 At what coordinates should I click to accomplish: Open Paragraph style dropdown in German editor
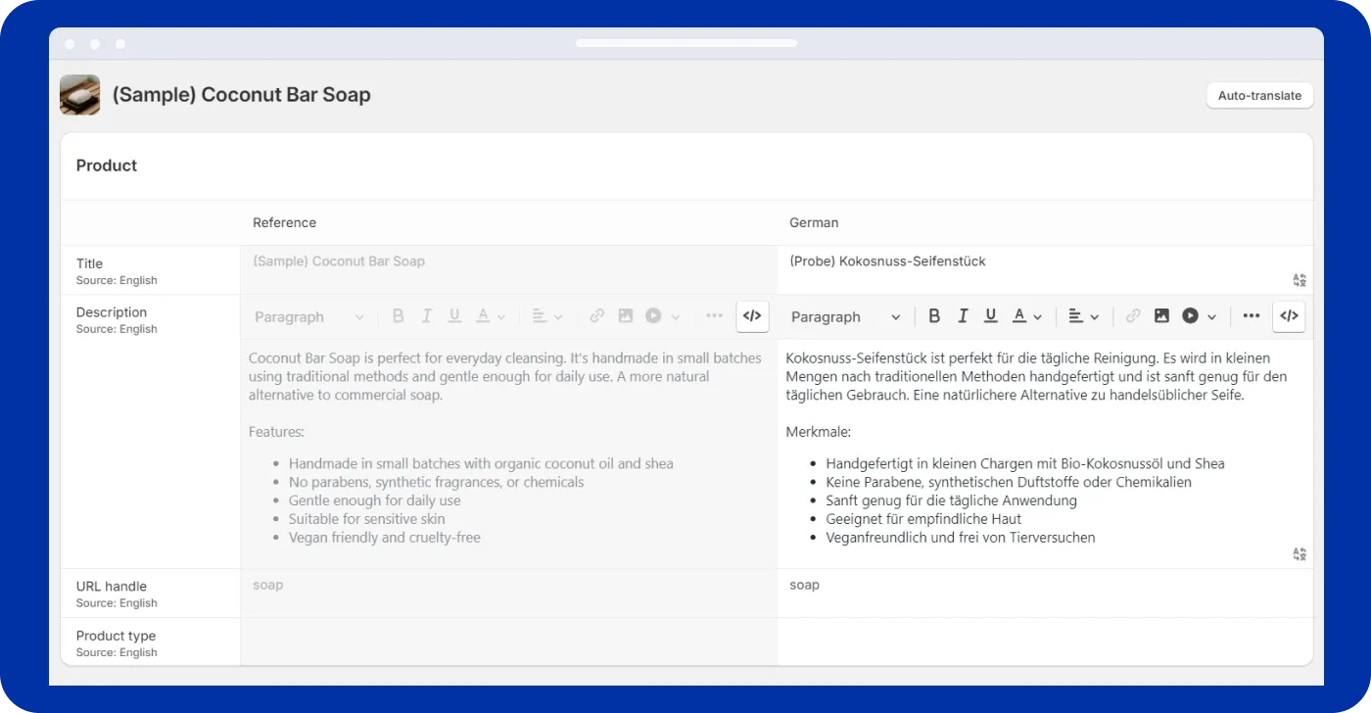[845, 316]
